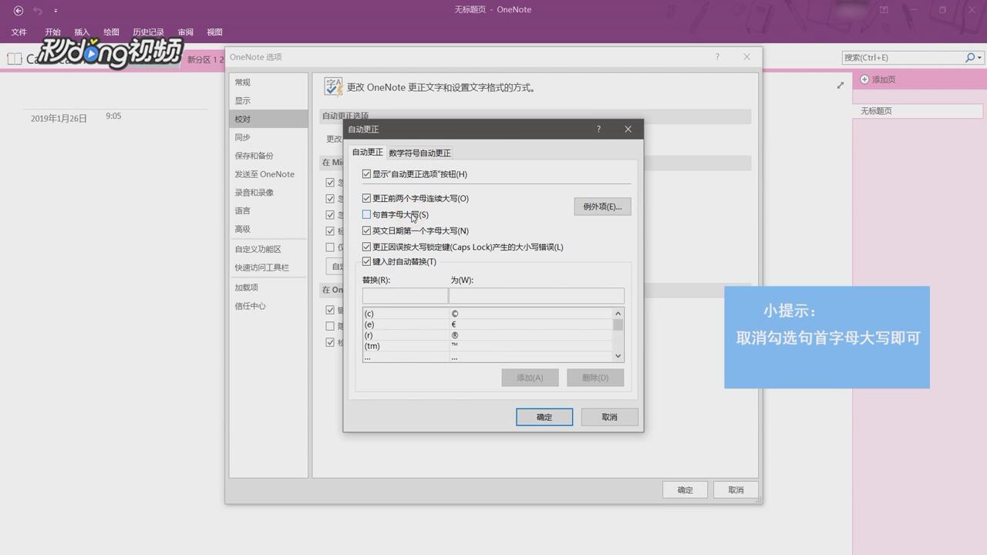Click 取消 in the AutoCorrect dialog
The height and width of the screenshot is (555, 987).
pyautogui.click(x=609, y=417)
